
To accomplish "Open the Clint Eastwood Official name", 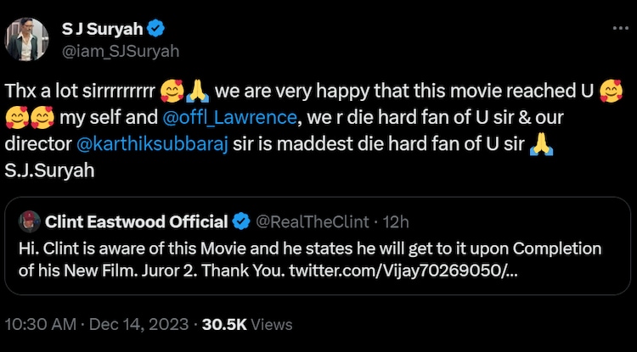I will [x=136, y=222].
